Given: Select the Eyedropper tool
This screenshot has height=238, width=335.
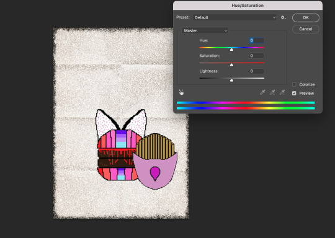Looking at the screenshot, I should [x=262, y=92].
